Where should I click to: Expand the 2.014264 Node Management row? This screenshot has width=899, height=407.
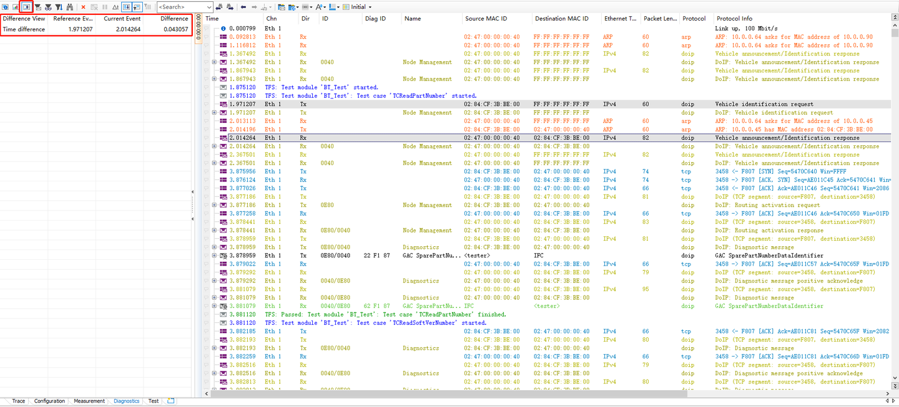(214, 146)
